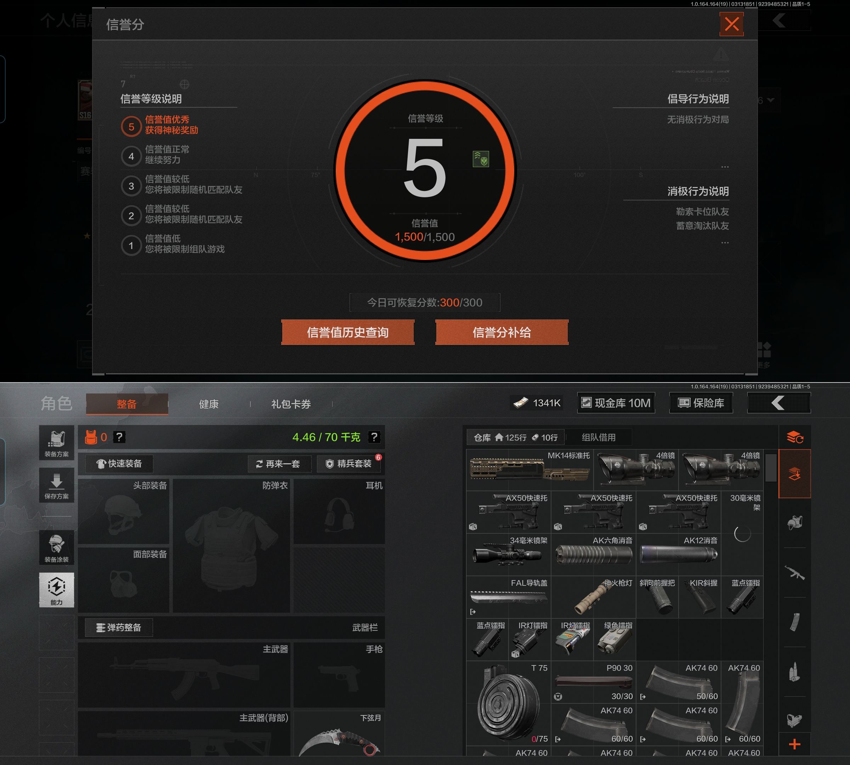Screen dimensions: 850x765
Task: Expand 倡导行为说明 ellipsis for more
Action: 725,167
